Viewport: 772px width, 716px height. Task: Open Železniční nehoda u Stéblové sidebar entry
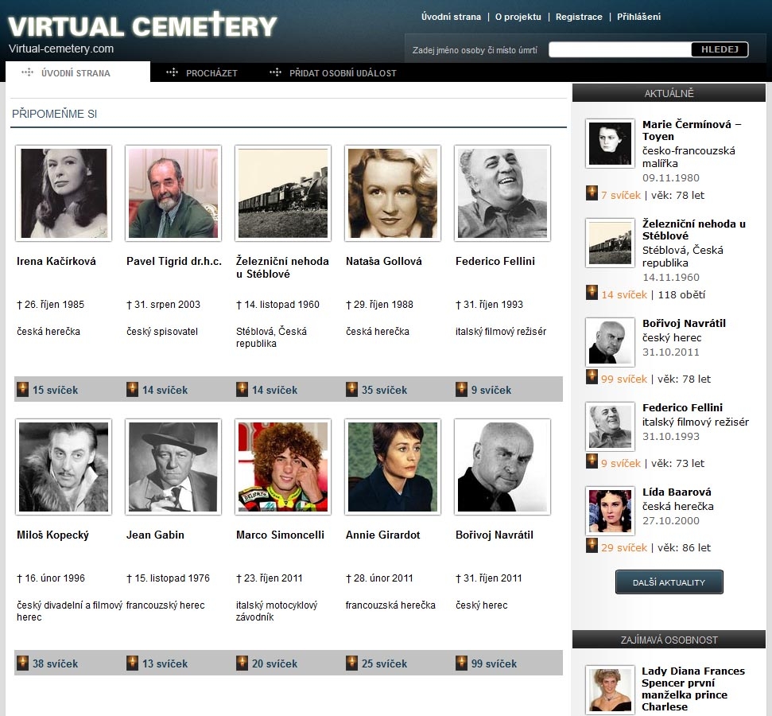(694, 230)
